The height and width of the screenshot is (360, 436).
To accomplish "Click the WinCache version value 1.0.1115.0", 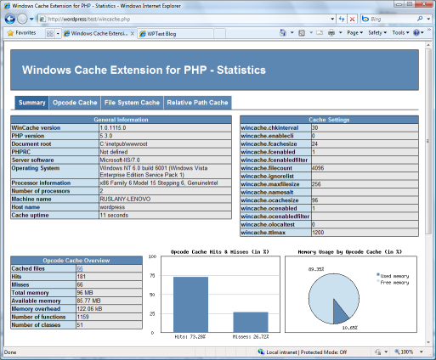I will (113, 128).
